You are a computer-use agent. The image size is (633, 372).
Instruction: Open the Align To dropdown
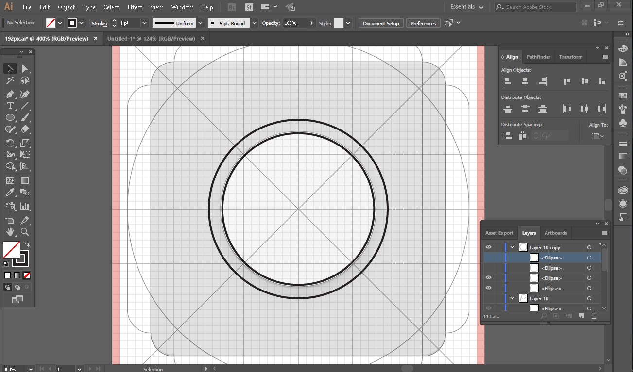pos(599,136)
